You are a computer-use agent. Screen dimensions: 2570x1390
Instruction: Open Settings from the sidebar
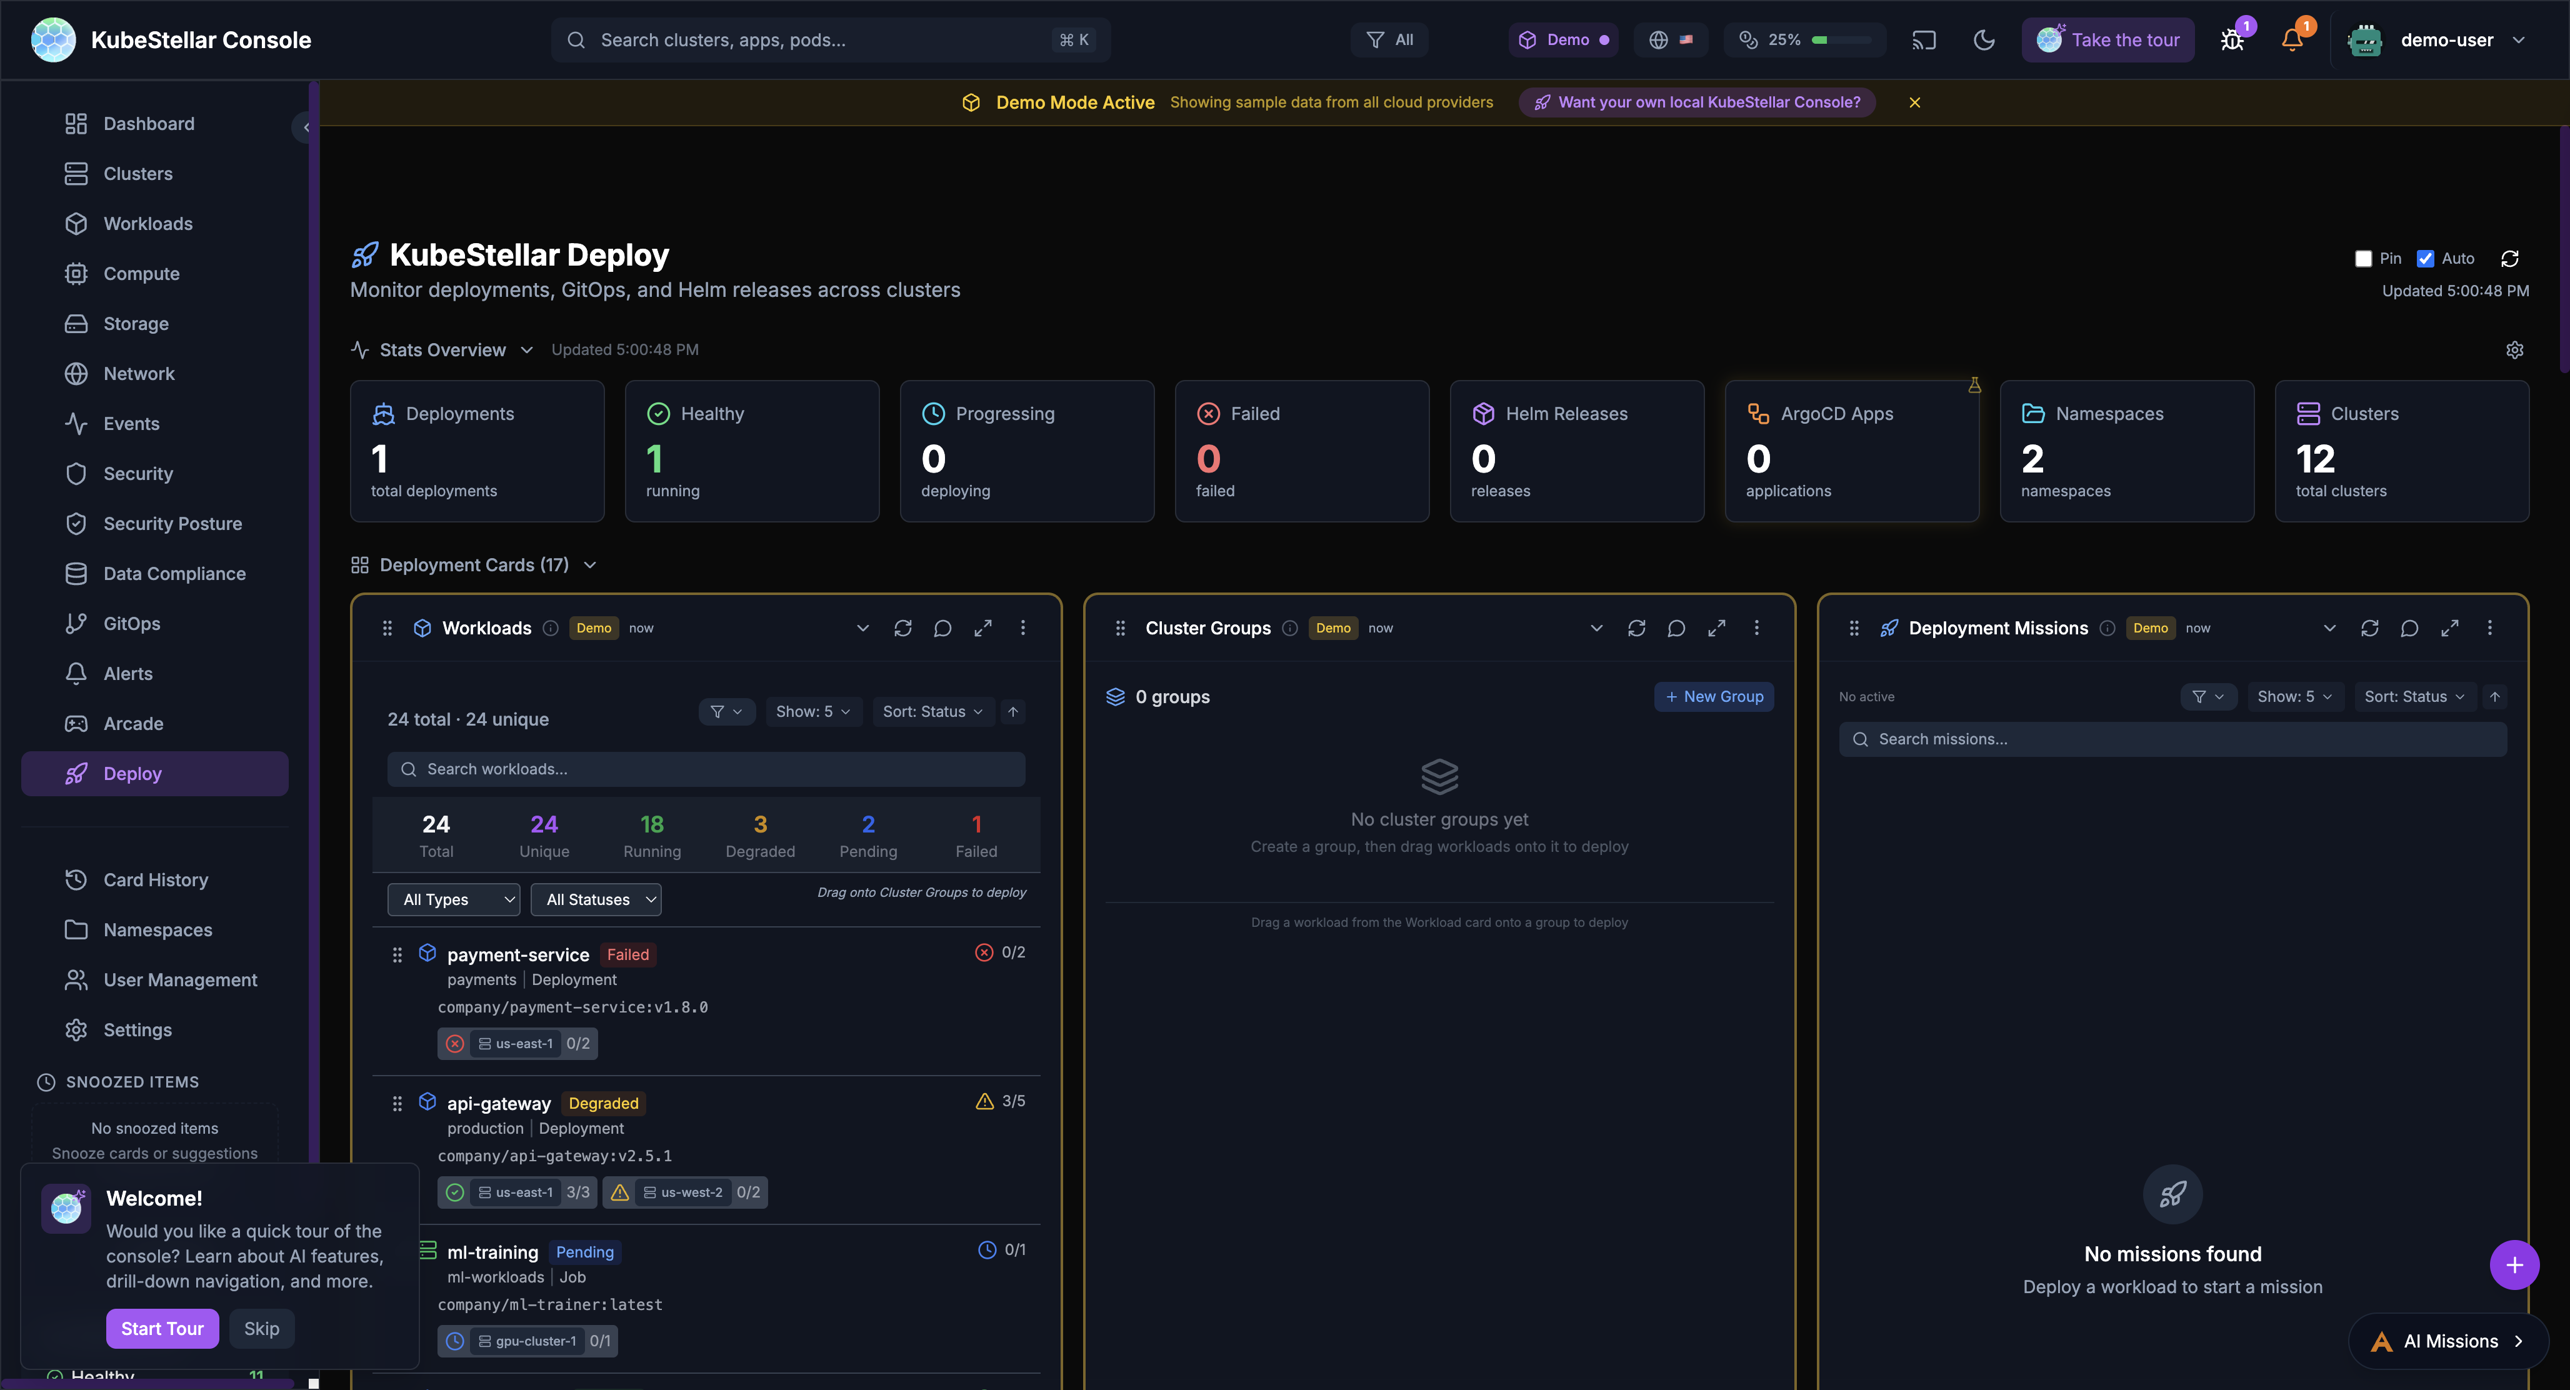pos(137,1029)
